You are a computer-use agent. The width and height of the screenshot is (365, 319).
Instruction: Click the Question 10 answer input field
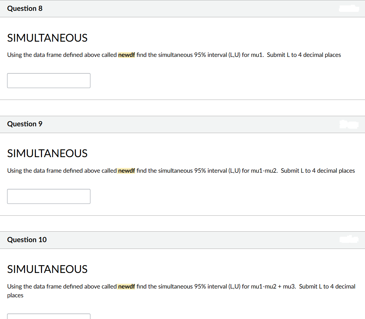pos(49,316)
